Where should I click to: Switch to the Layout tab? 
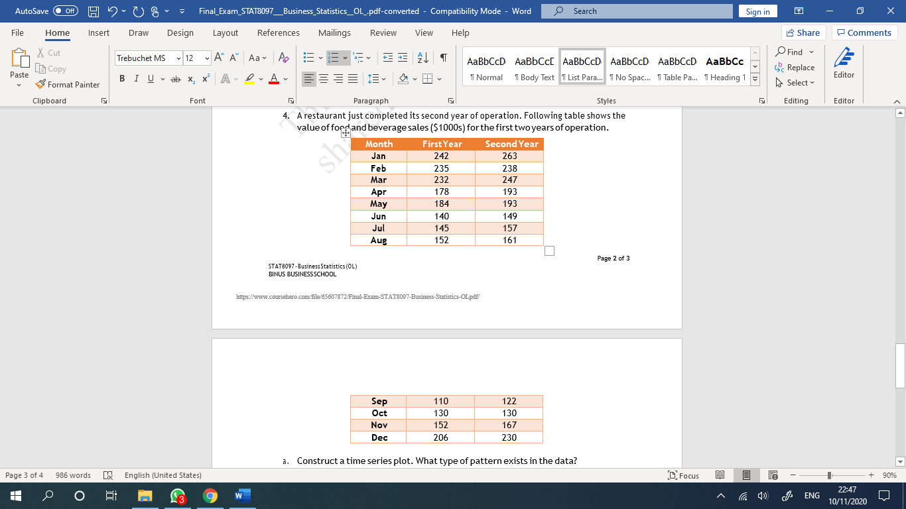click(x=226, y=32)
